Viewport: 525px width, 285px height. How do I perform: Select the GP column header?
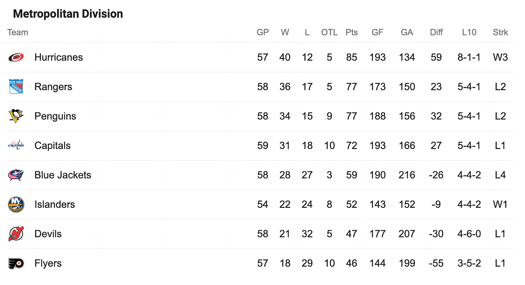click(262, 32)
